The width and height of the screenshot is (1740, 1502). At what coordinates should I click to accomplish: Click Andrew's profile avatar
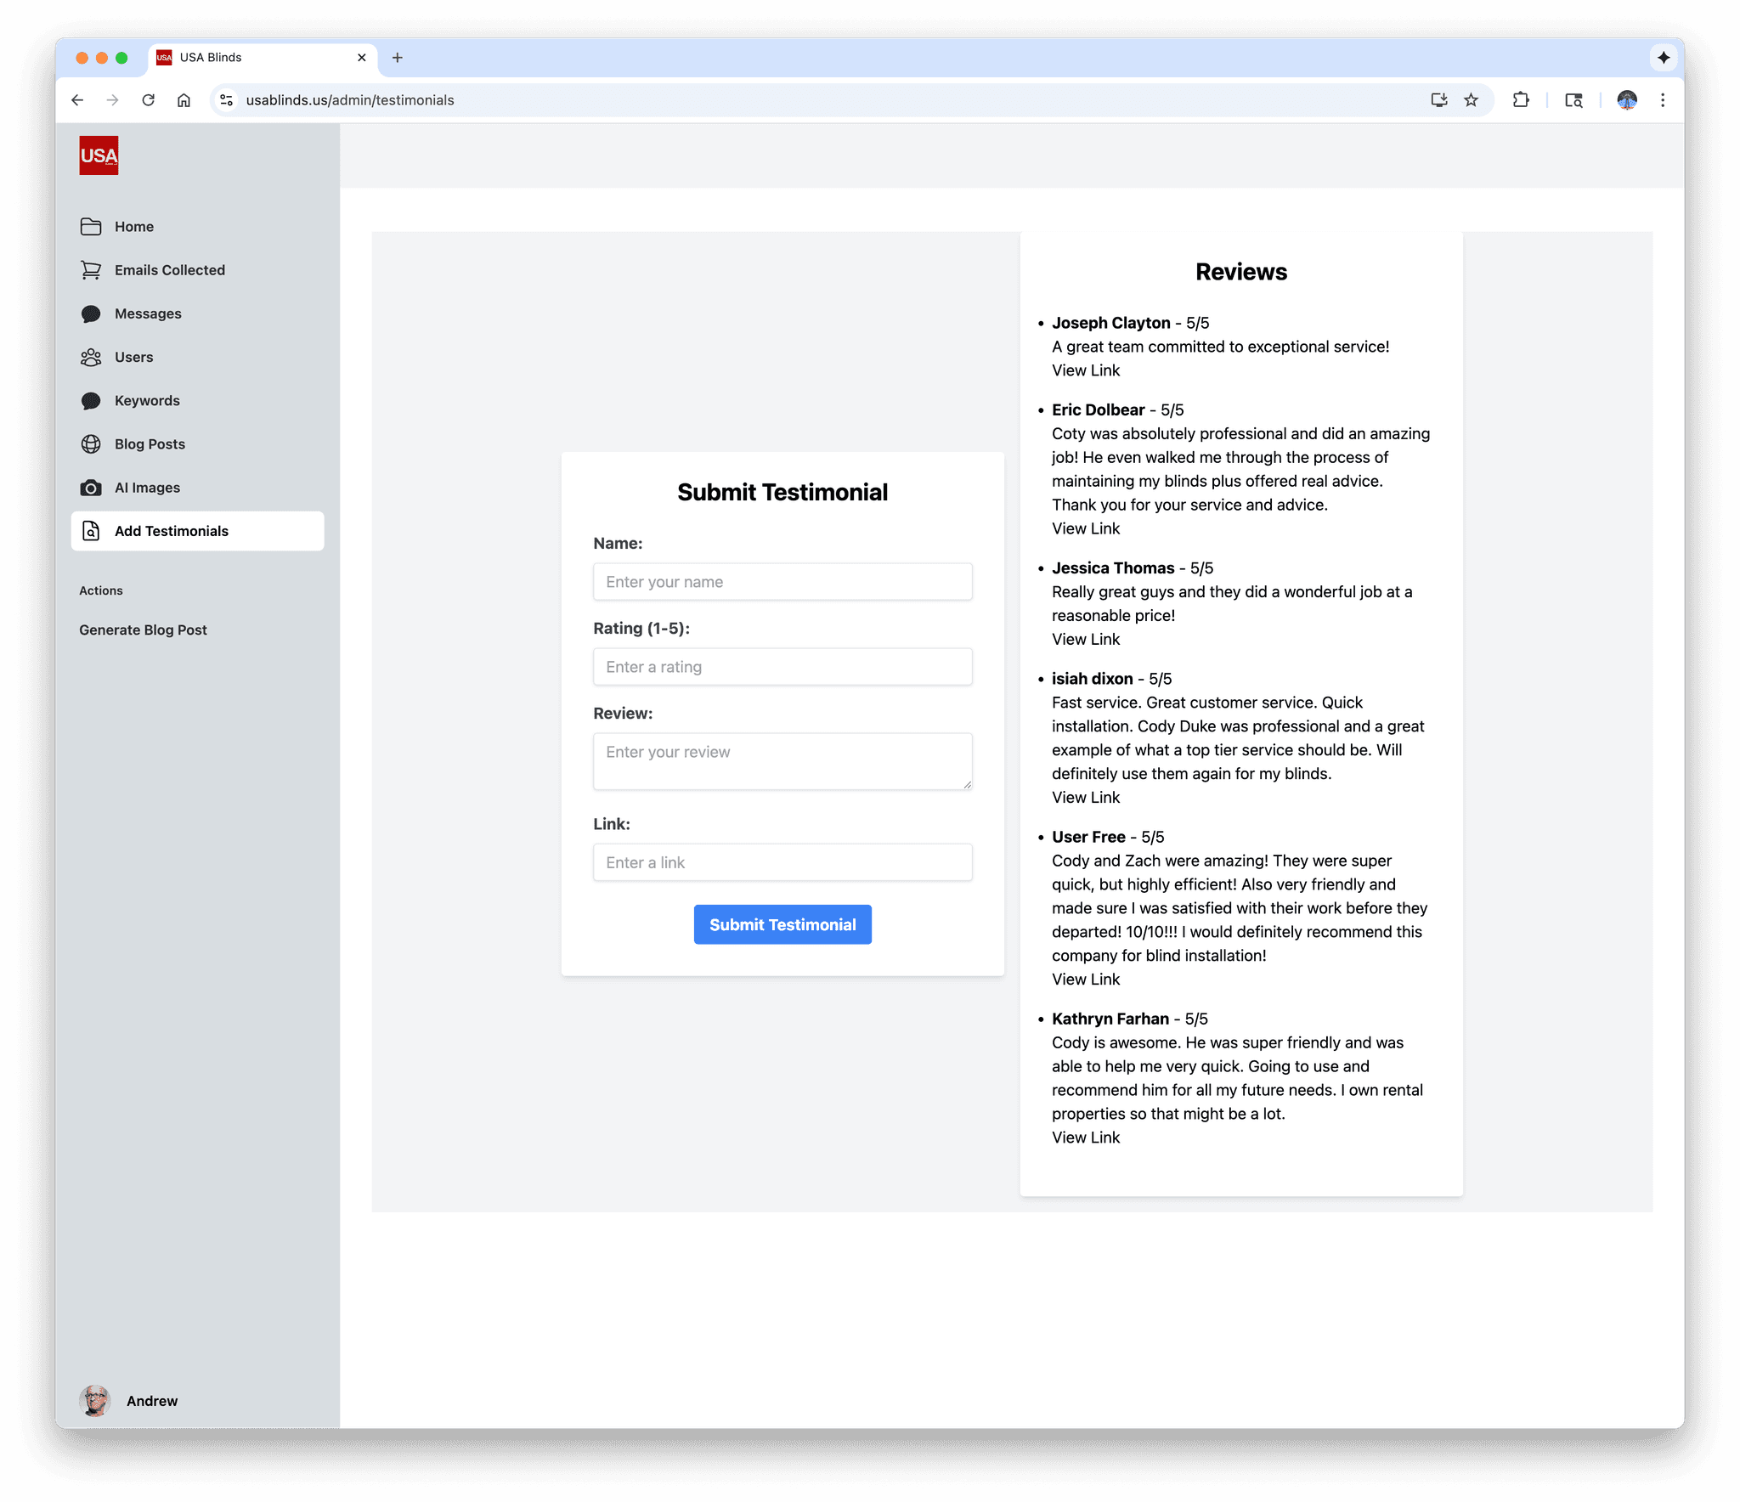[95, 1401]
